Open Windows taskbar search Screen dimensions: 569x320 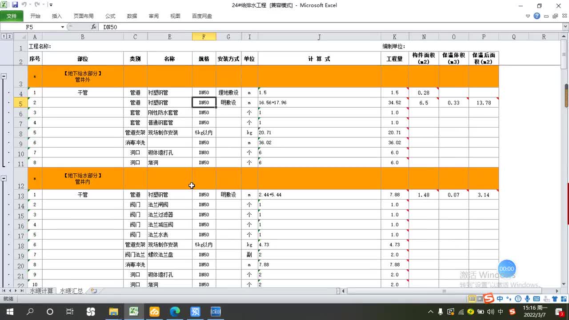point(30,312)
